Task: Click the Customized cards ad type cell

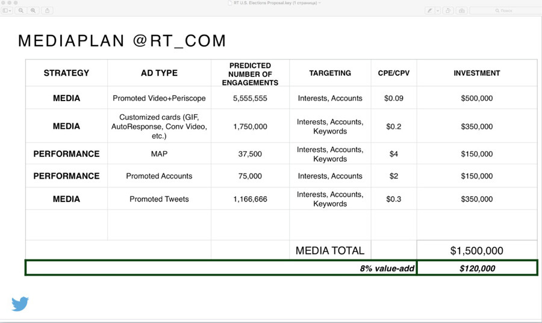Action: pyautogui.click(x=159, y=126)
